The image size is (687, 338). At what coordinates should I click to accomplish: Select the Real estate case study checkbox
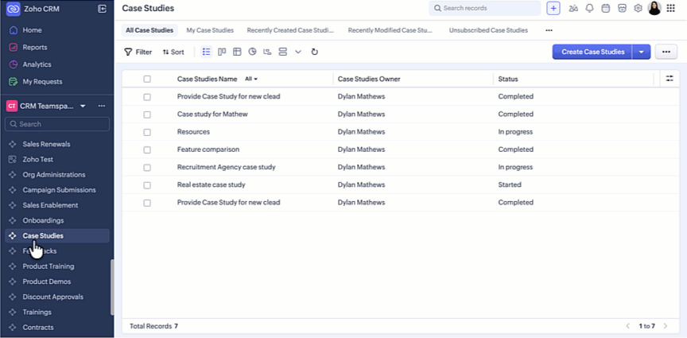147,185
